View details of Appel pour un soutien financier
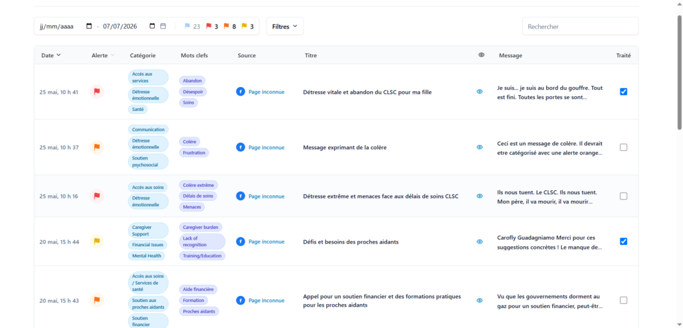683x328 pixels. click(x=480, y=300)
